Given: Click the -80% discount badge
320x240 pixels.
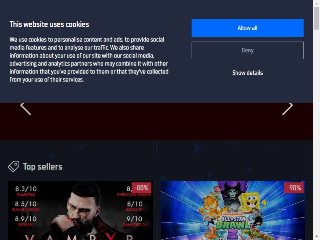Looking at the screenshot, I should tap(141, 188).
